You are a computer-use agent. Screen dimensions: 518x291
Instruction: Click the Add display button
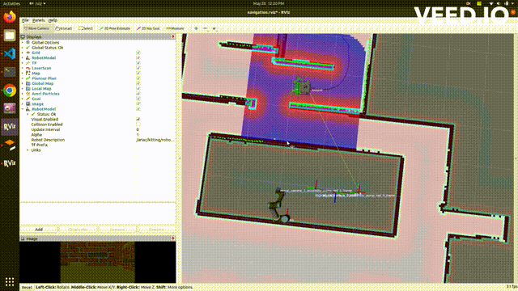point(39,230)
